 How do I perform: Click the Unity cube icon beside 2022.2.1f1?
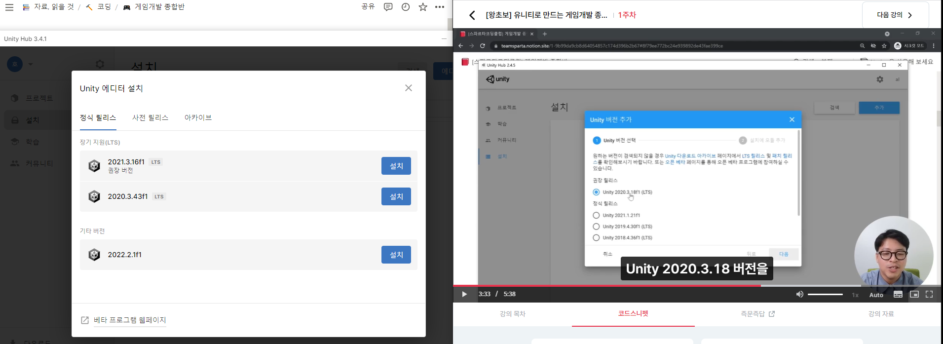94,255
